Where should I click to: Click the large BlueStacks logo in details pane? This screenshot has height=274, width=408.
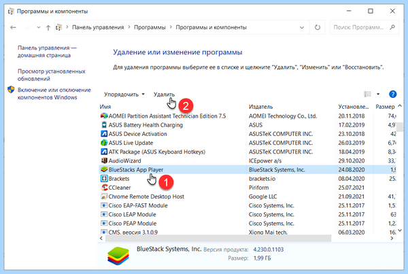[118, 256]
